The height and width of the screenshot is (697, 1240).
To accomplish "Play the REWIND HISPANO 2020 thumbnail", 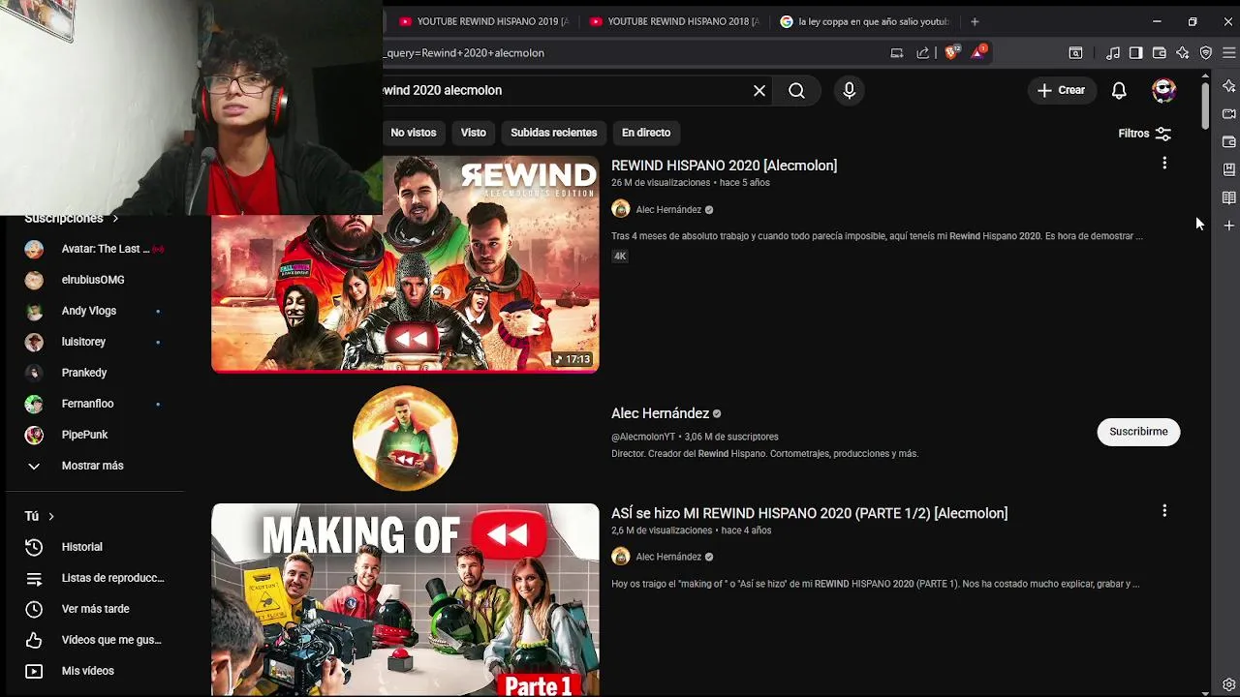I will point(405,263).
